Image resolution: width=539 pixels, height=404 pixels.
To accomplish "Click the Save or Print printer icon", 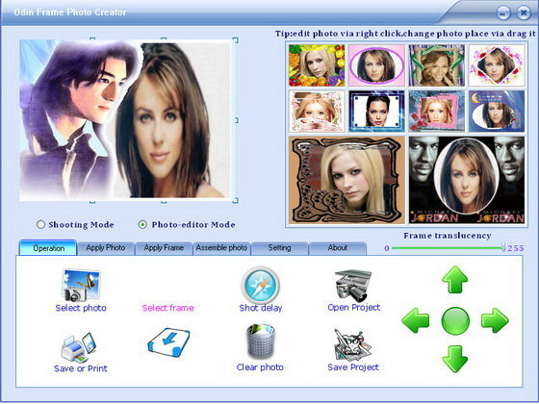I will (x=79, y=347).
